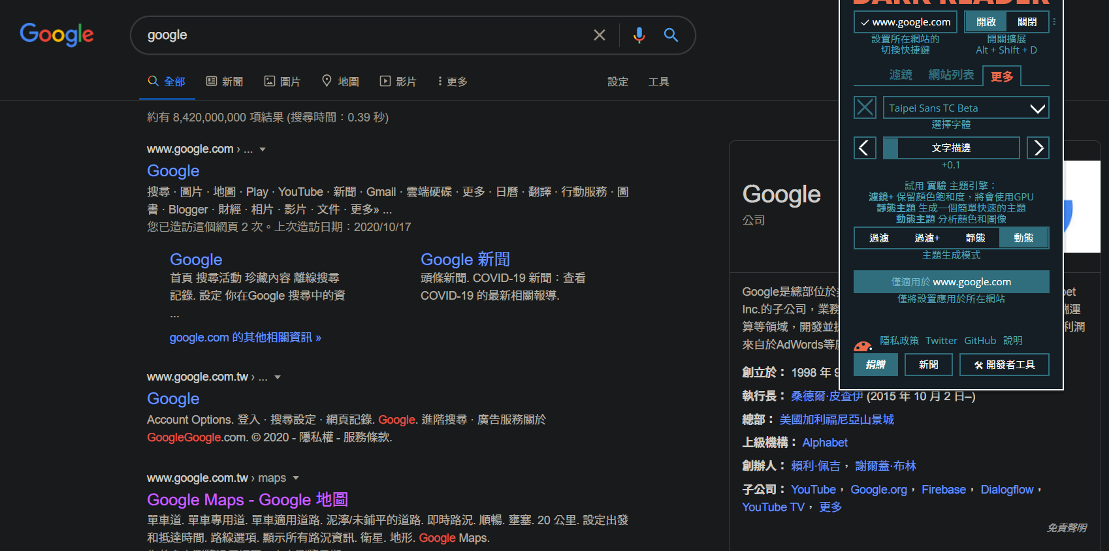Clear the search box with X icon
Viewport: 1109px width, 551px height.
pos(599,35)
